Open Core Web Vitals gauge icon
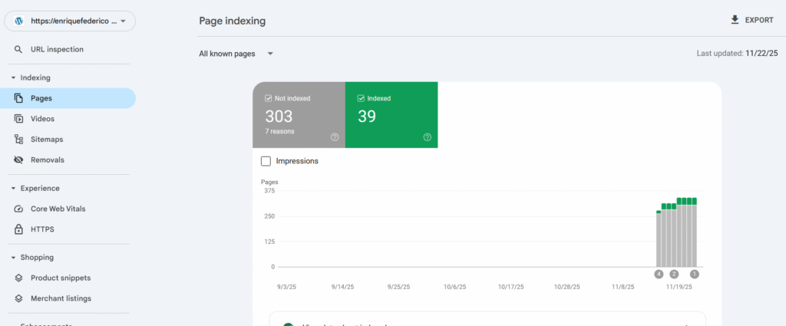The image size is (786, 326). [19, 209]
